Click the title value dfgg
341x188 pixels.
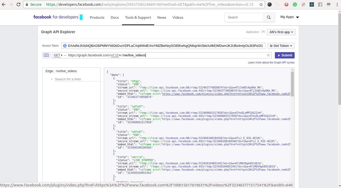pos(136,81)
